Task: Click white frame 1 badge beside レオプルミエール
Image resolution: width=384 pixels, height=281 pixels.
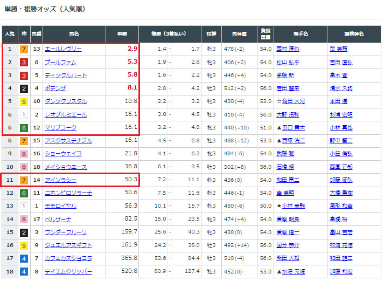Action: pos(23,114)
